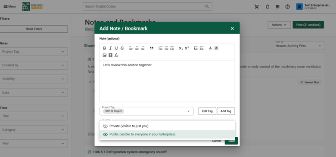The height and width of the screenshot is (157, 336).
Task: Expand the Created By filter
Action: click(34, 65)
